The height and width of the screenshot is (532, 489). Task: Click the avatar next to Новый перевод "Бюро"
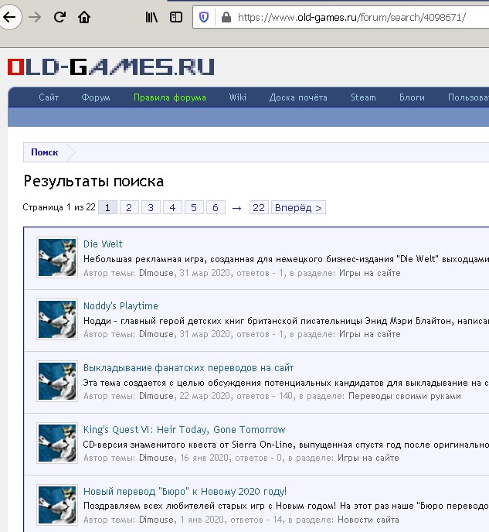click(57, 504)
